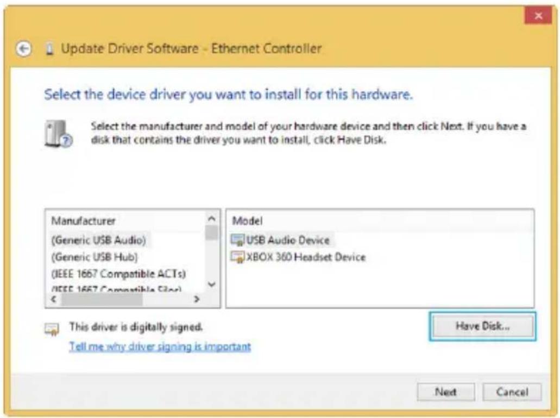
Task: Click the back arrow in title bar
Action: click(x=23, y=49)
